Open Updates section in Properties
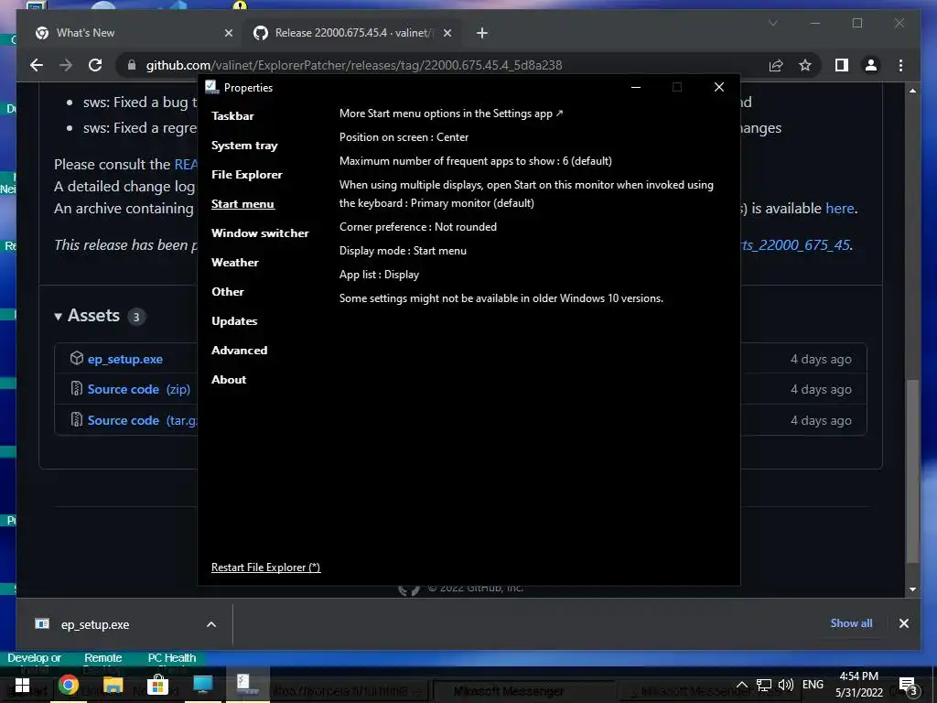Screen dimensions: 937x703 tap(234, 321)
